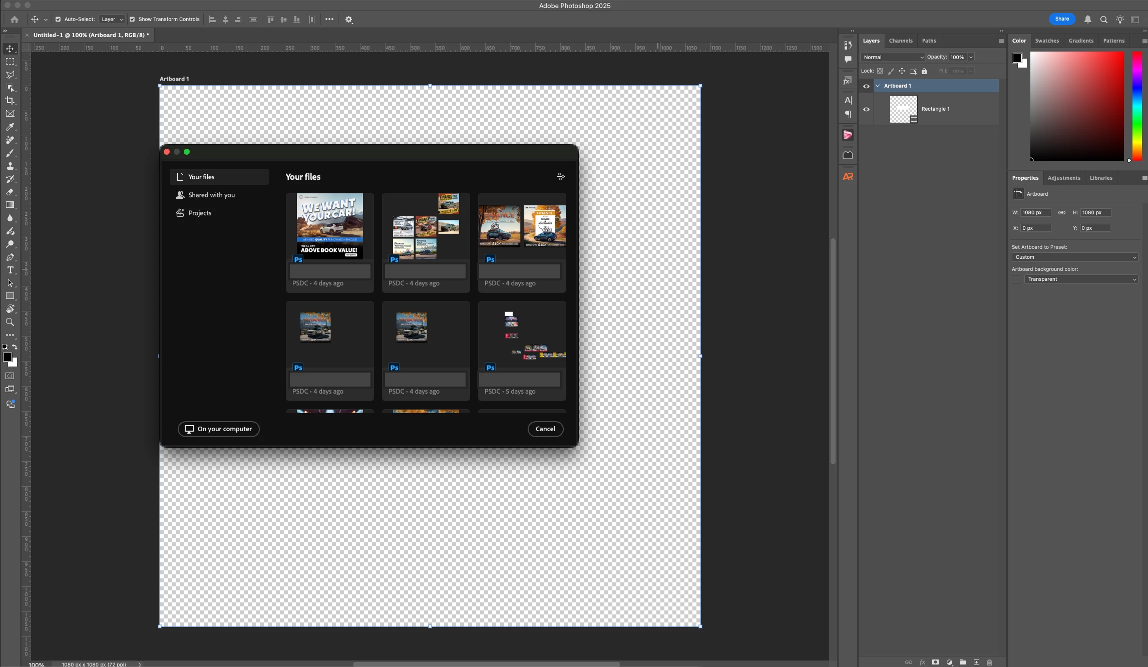Open the Normal blend mode dropdown
Viewport: 1148px width, 667px height.
(x=893, y=57)
